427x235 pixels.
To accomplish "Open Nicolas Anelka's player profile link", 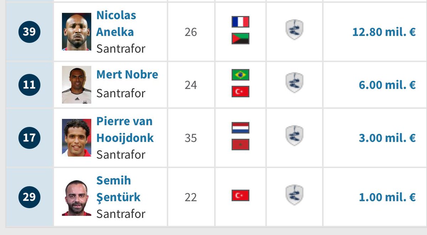I will pos(116,23).
